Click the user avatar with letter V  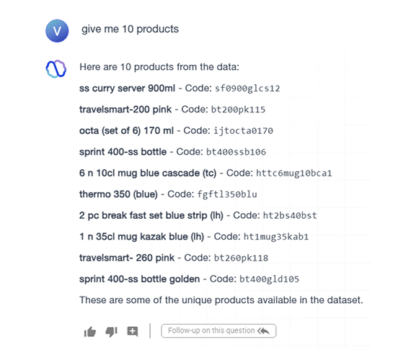pos(57,31)
